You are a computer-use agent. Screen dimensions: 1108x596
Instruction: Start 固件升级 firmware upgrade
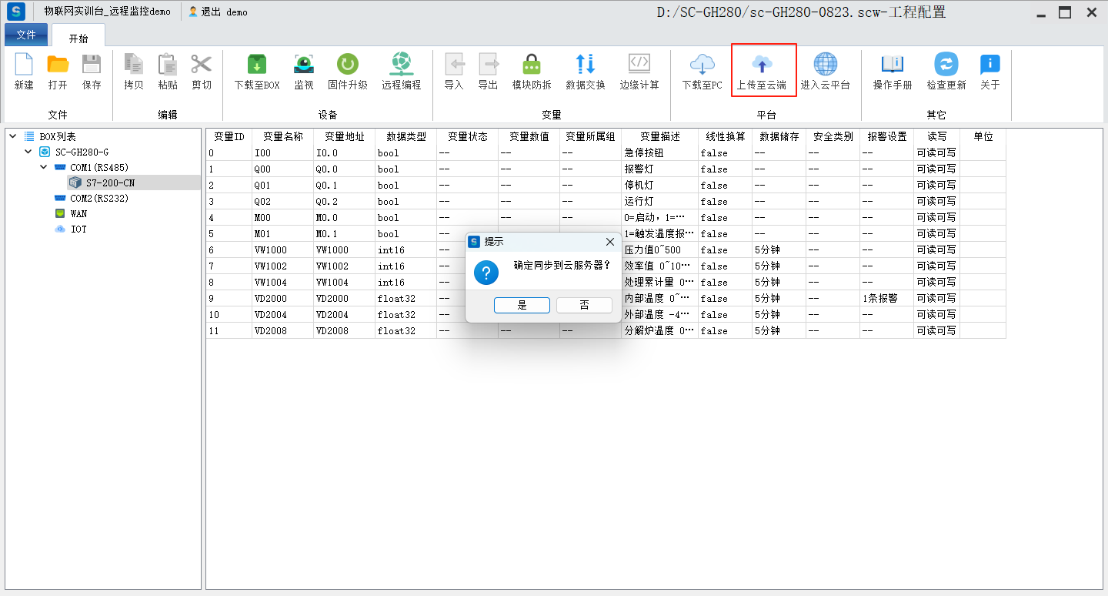click(x=348, y=65)
